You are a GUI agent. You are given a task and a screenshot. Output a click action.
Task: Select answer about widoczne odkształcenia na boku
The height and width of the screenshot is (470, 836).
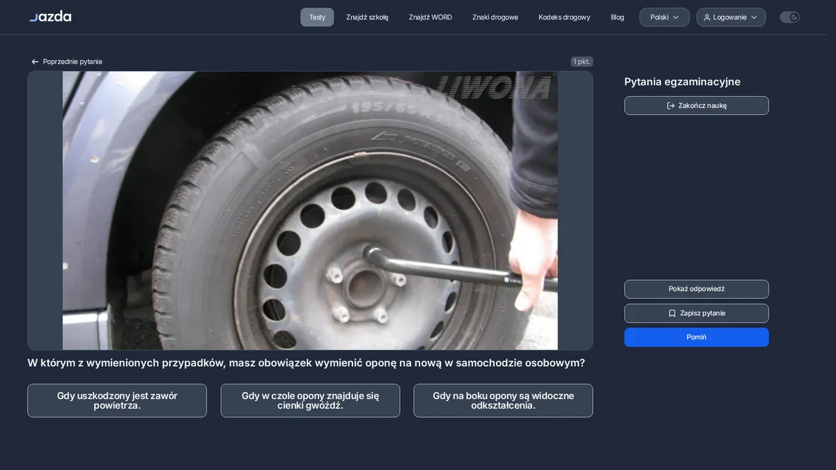pyautogui.click(x=503, y=400)
